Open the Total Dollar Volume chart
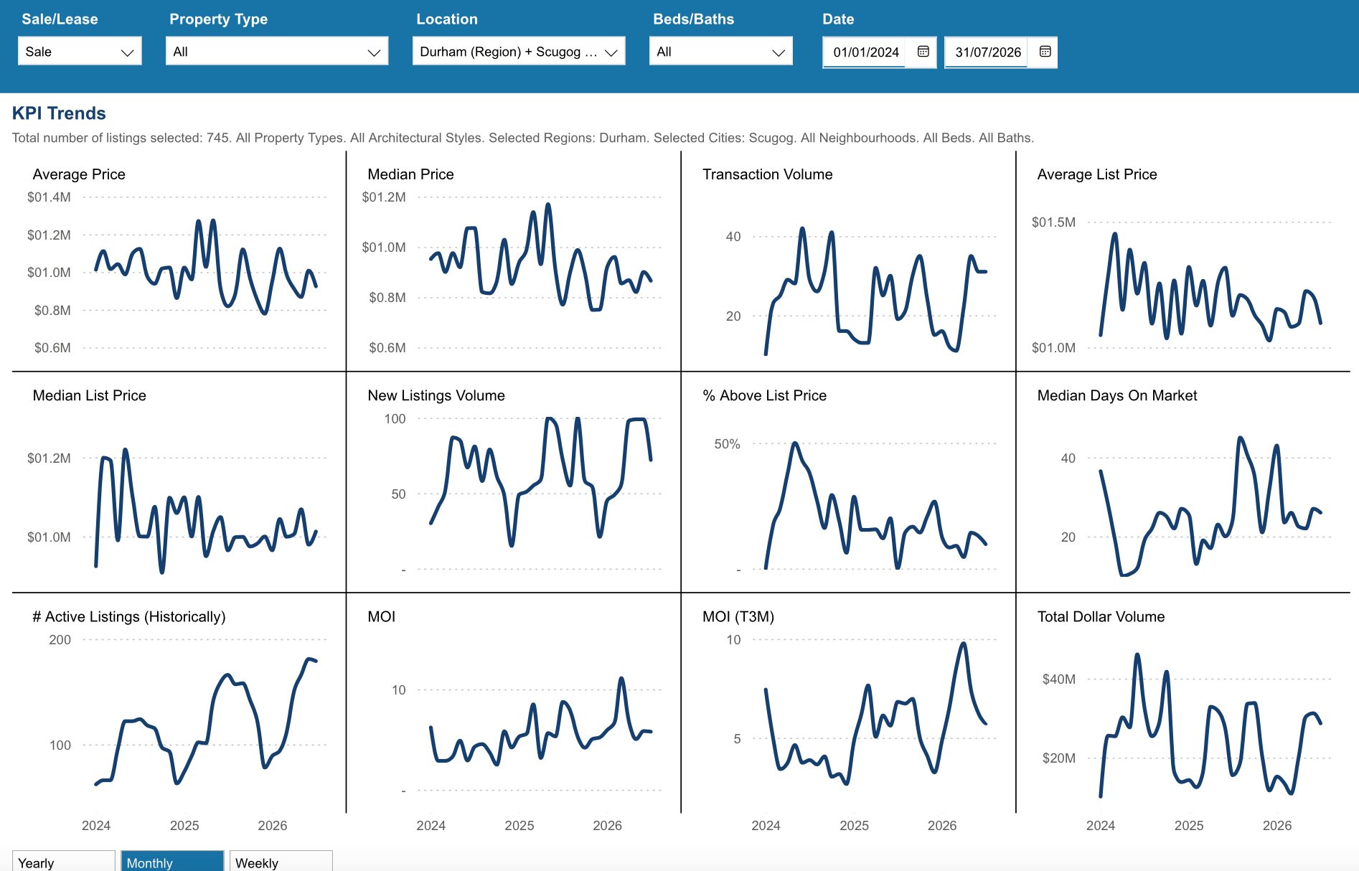This screenshot has width=1359, height=871. (x=1183, y=703)
